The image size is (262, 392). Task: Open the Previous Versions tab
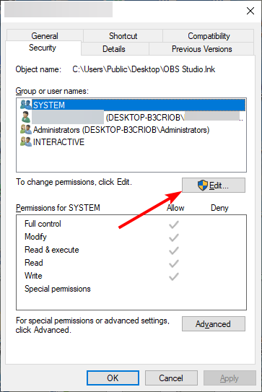pyautogui.click(x=202, y=49)
